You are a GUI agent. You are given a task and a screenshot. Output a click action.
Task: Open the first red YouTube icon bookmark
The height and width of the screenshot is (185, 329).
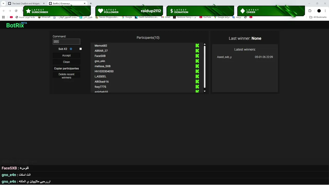(x=11, y=17)
